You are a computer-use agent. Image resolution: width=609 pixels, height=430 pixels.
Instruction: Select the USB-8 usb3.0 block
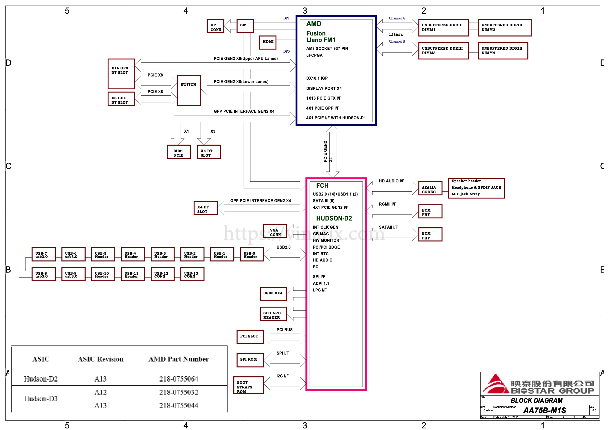(x=44, y=274)
